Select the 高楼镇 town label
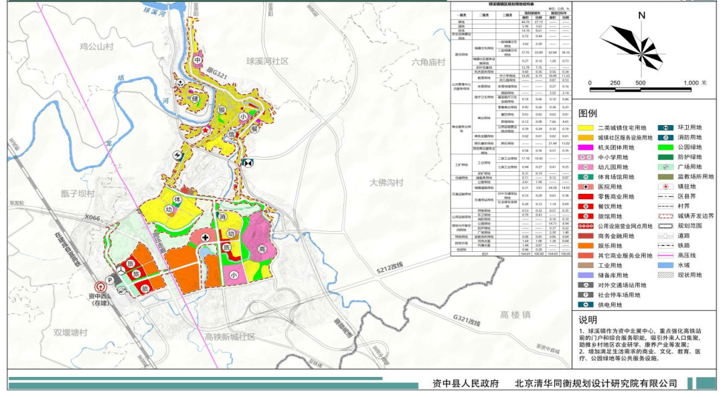Screen dimensions: 723x397 pos(515,315)
